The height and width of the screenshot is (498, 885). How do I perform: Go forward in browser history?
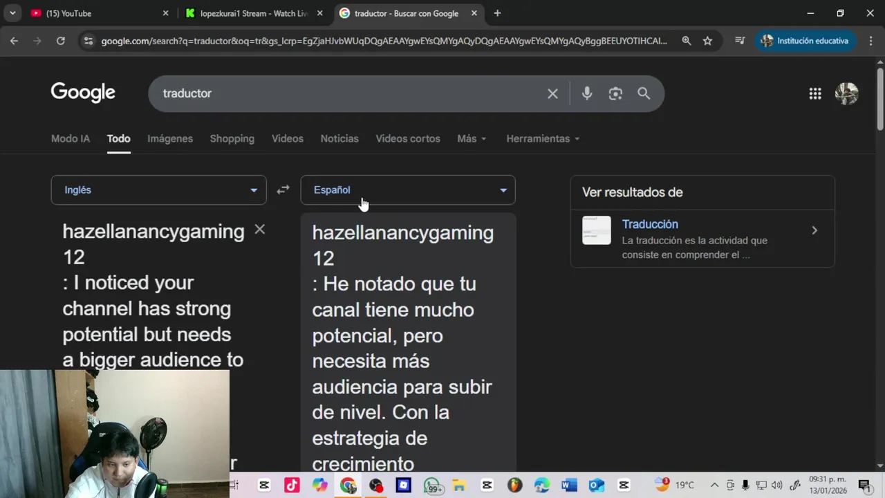click(x=37, y=41)
